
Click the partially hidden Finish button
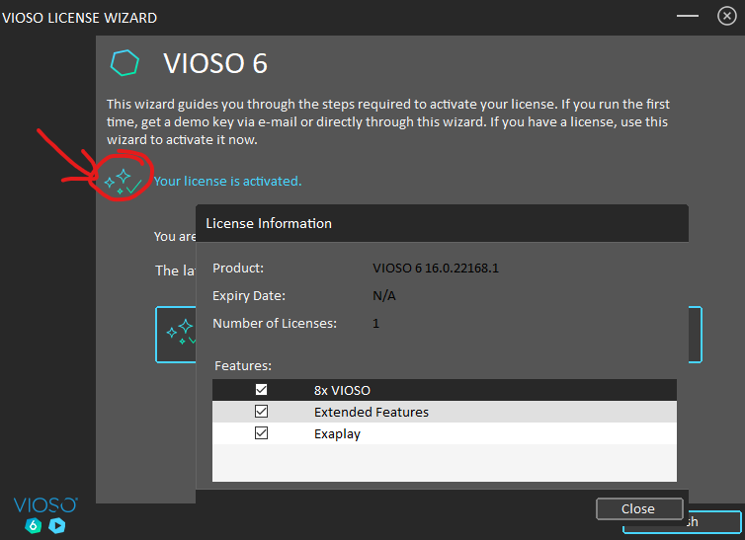click(712, 522)
